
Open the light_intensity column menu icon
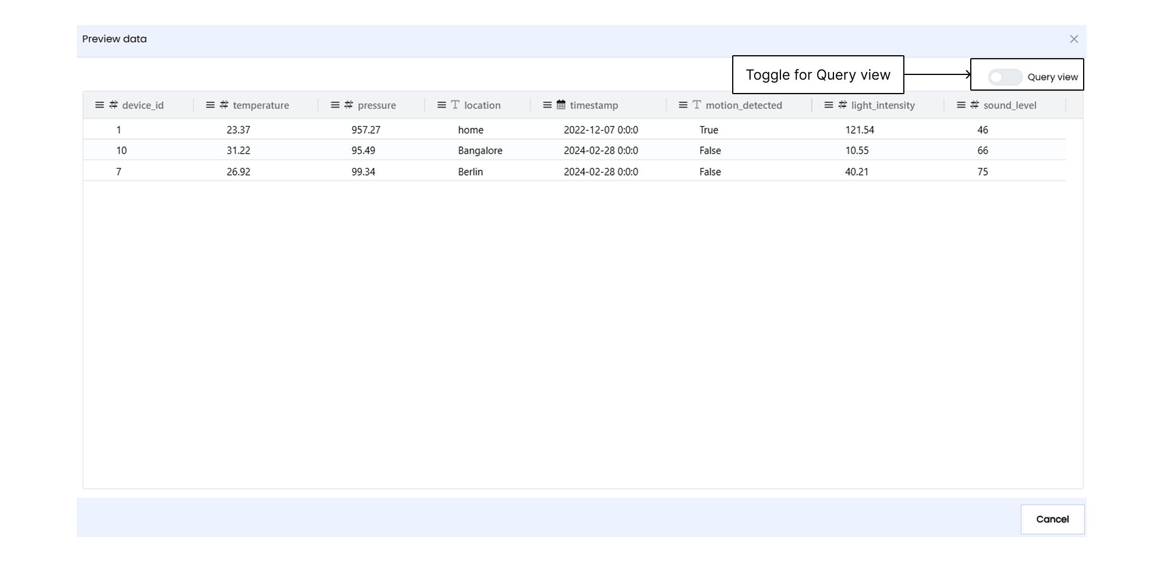[829, 105]
